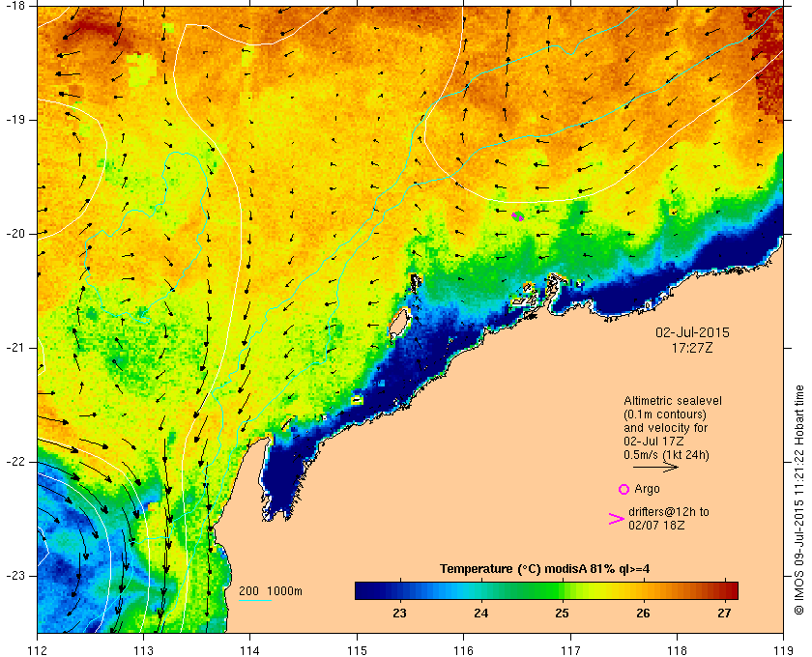Click the 0.5m/s velocity scale arrow
Viewport: 812px width, 657px height.
point(654,467)
